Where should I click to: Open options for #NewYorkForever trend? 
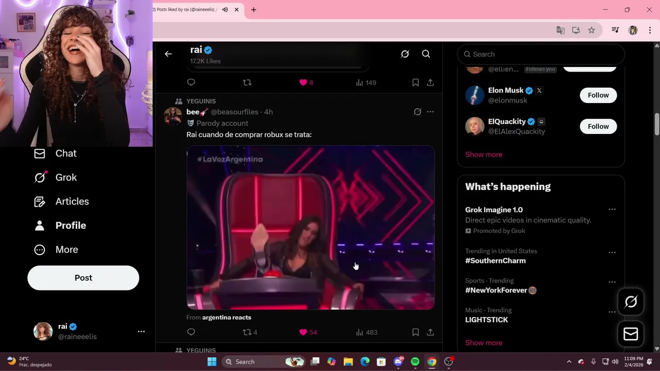[612, 282]
